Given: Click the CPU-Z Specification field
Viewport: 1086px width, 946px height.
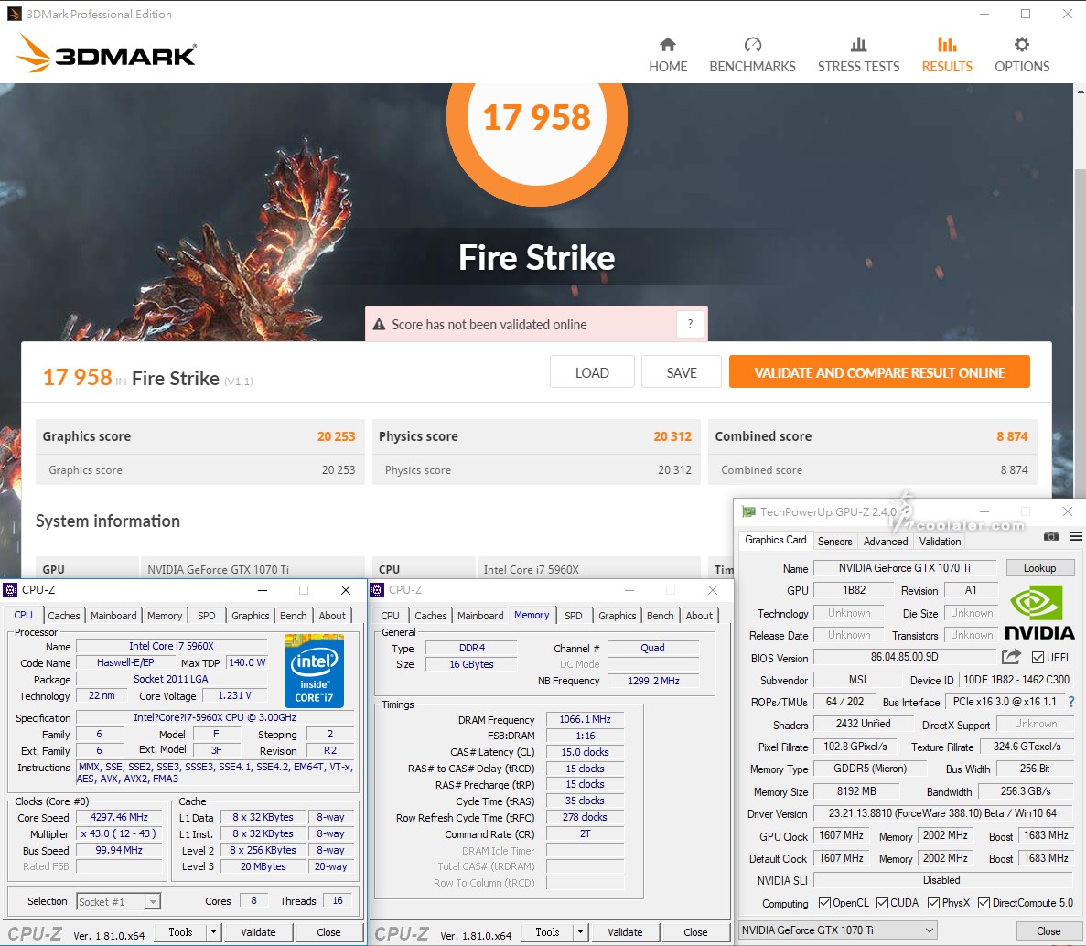Looking at the screenshot, I should pos(215,717).
